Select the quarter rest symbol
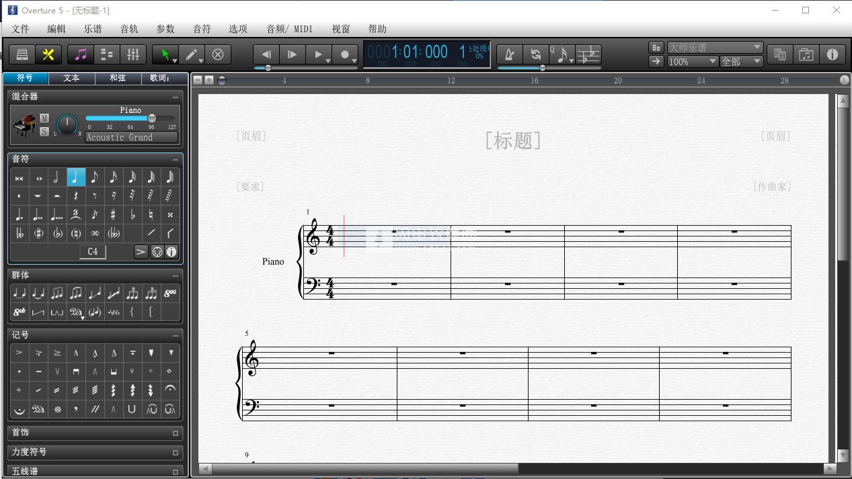This screenshot has height=479, width=852. tap(76, 196)
